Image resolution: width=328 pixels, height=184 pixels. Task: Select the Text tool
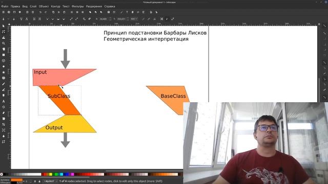pos(4,101)
